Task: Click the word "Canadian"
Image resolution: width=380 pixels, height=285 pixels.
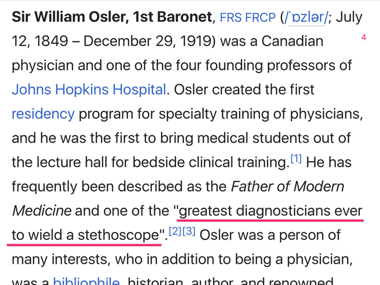Action: pos(292,41)
